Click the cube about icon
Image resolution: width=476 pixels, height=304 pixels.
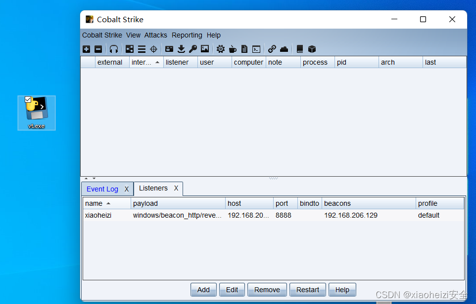coord(312,49)
